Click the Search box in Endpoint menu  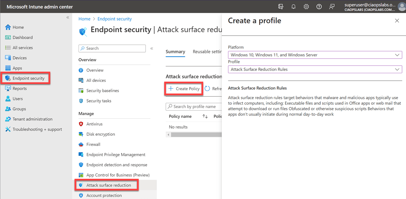coord(112,48)
